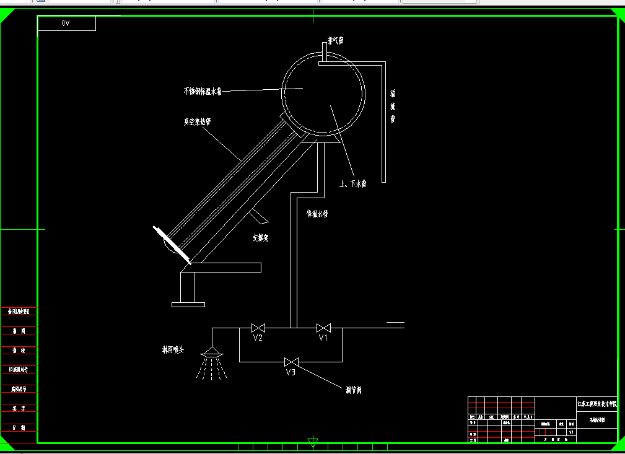Click the V1 text label
625x454 pixels.
click(x=323, y=338)
